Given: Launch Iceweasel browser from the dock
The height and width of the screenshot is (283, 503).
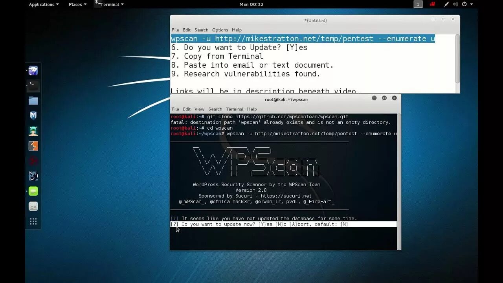Looking at the screenshot, I should (33, 70).
